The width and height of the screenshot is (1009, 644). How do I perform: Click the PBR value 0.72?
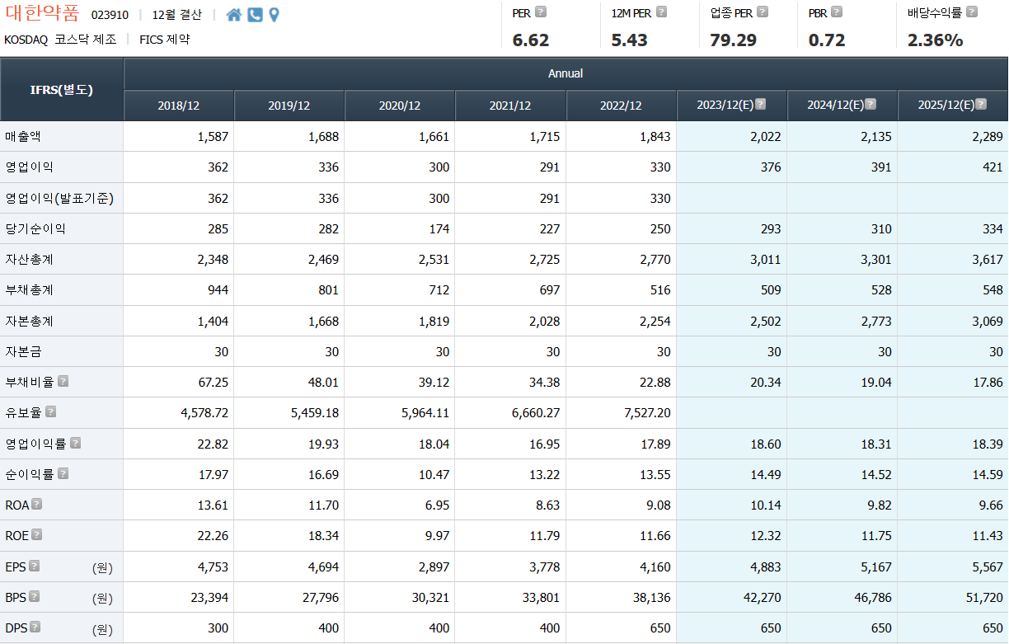pos(827,40)
